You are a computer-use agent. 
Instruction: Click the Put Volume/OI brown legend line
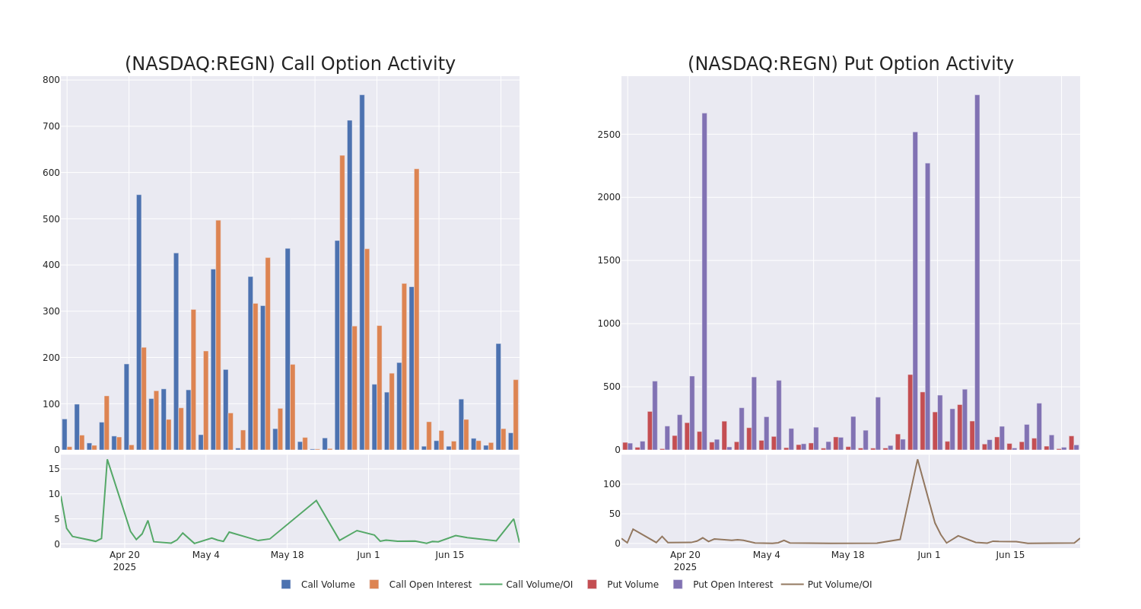click(792, 585)
